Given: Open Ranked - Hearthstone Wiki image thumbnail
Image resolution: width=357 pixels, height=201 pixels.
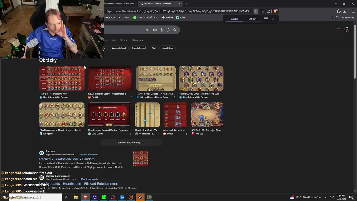Looking at the screenshot, I should click(x=62, y=78).
